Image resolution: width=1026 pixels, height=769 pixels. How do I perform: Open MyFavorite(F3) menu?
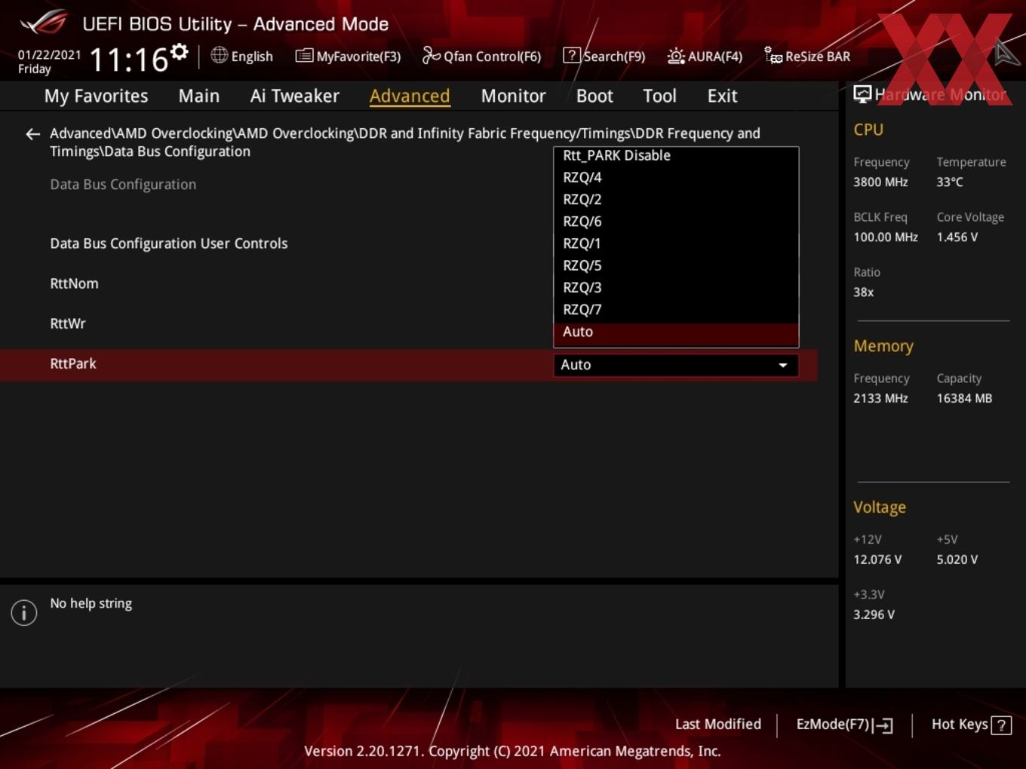pyautogui.click(x=348, y=56)
